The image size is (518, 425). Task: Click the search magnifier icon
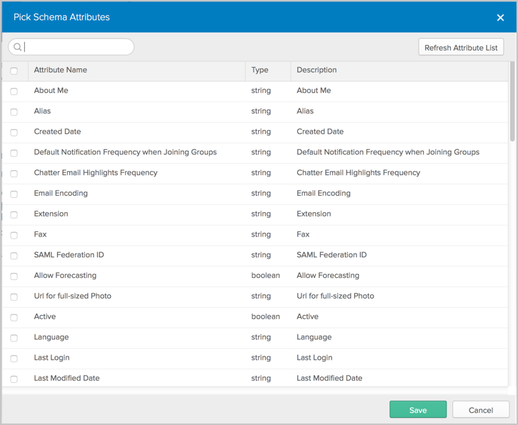coord(18,47)
